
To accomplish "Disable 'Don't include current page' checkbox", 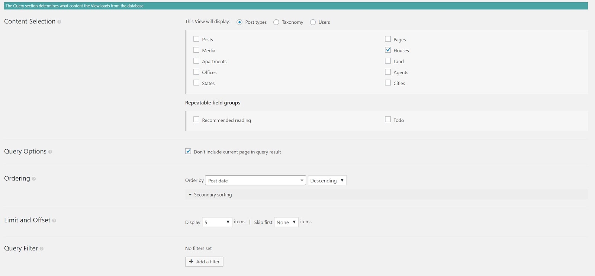I will point(188,152).
